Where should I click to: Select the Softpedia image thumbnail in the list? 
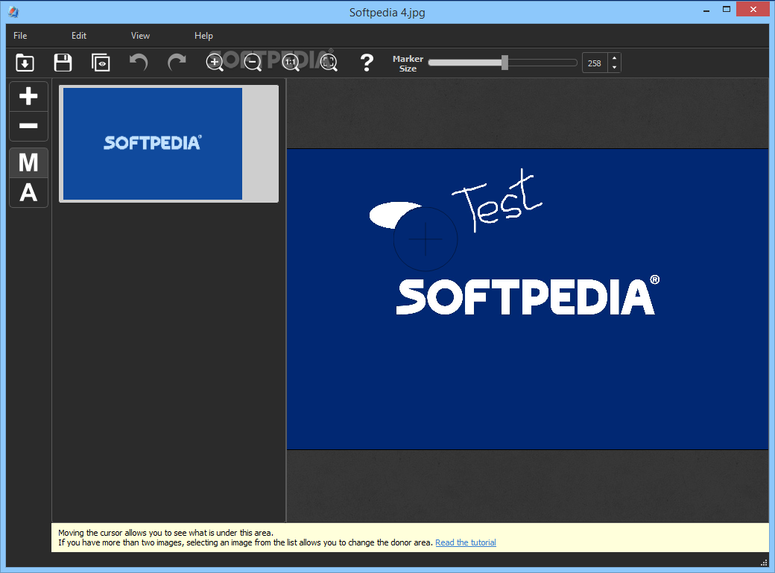168,144
